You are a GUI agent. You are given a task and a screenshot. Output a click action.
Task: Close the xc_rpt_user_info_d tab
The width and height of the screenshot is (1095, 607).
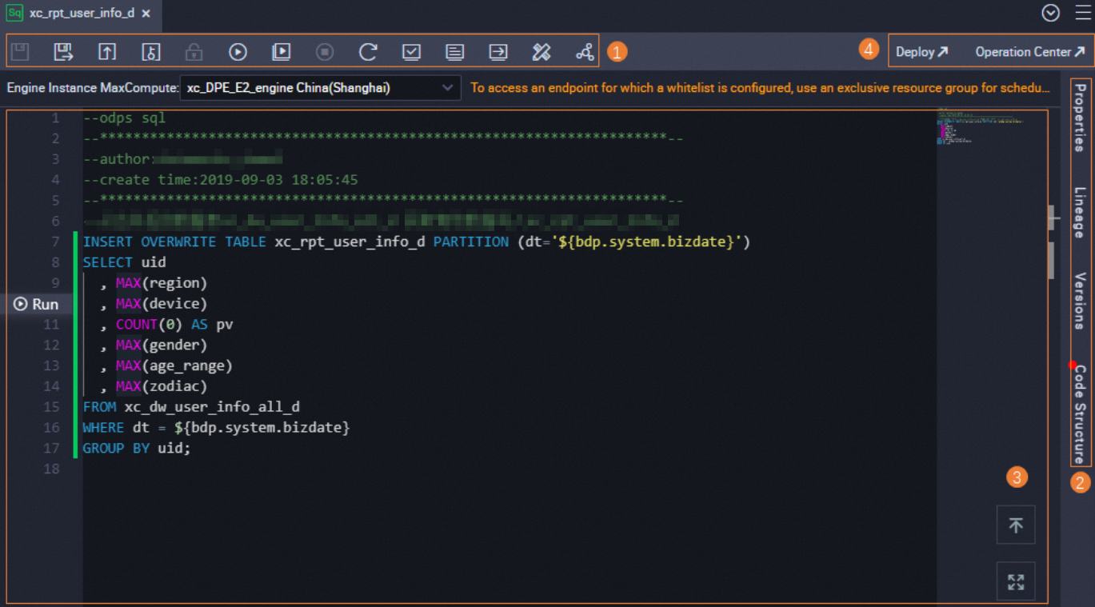(x=145, y=14)
